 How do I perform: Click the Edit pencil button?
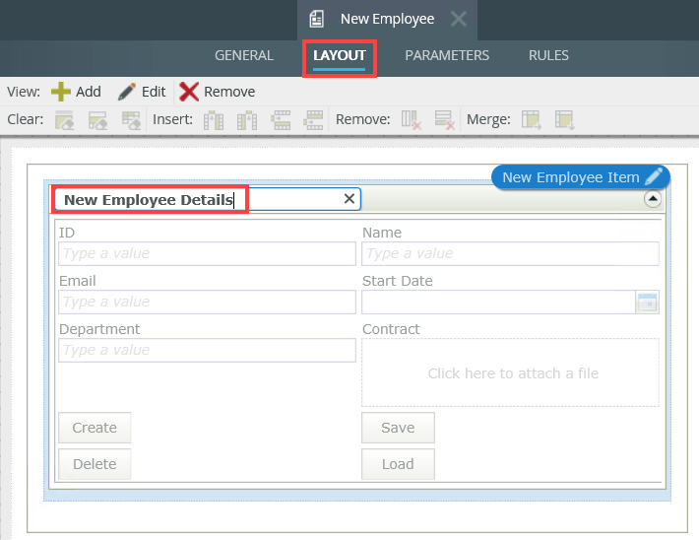click(x=142, y=92)
